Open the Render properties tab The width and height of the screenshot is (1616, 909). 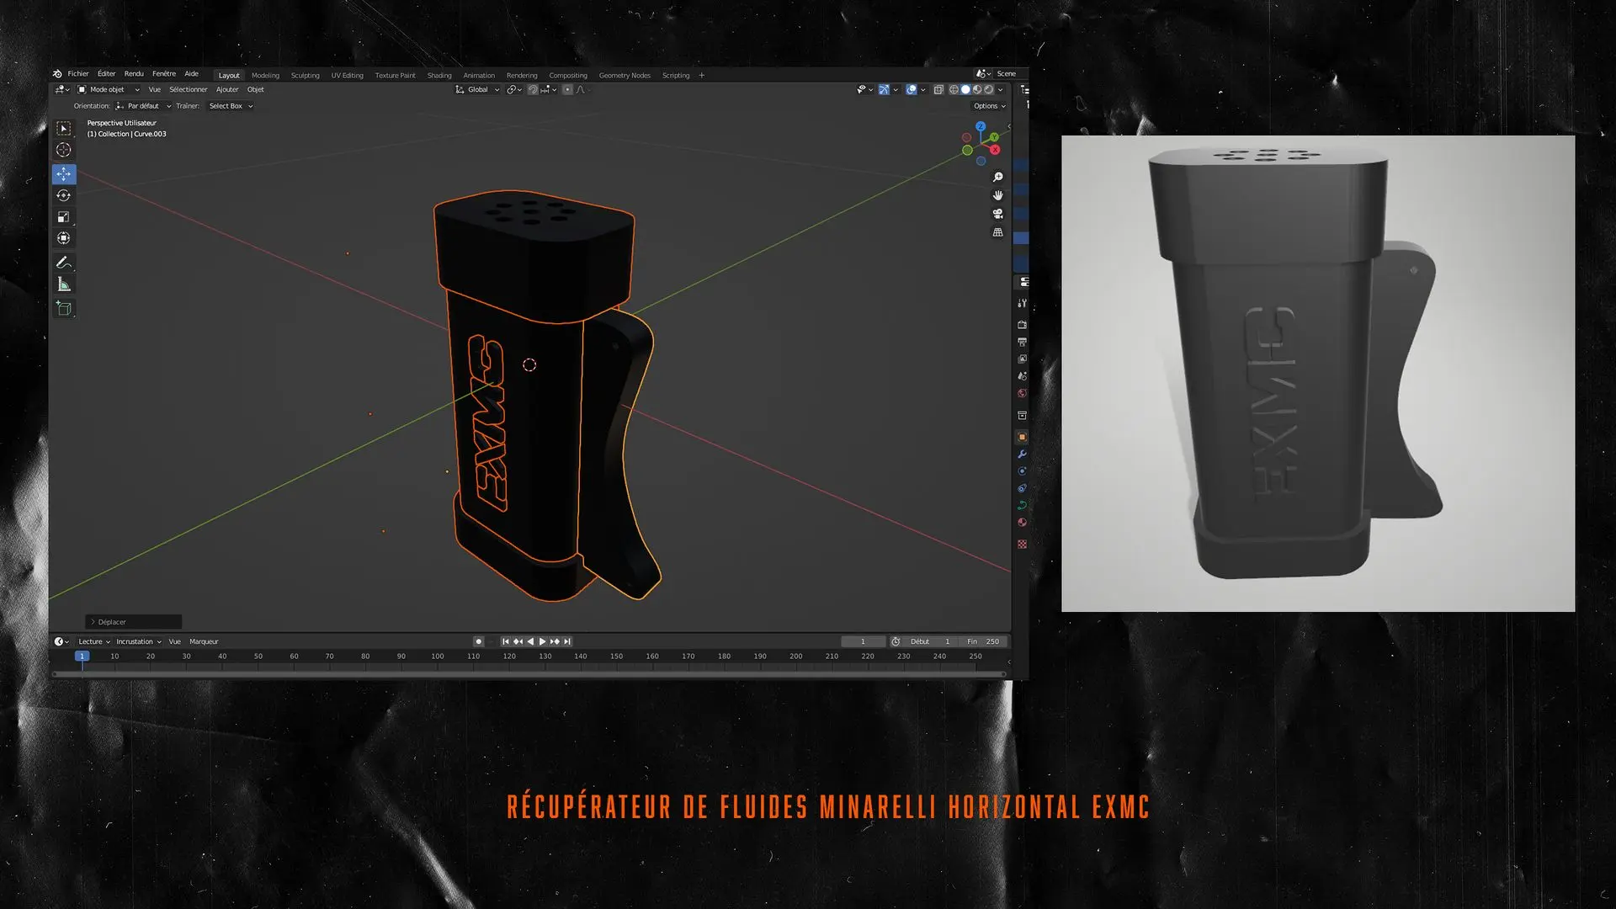tap(1023, 325)
